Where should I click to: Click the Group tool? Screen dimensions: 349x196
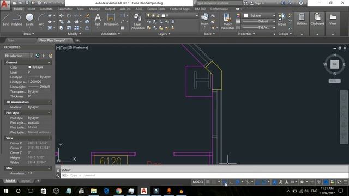pyautogui.click(x=282, y=20)
